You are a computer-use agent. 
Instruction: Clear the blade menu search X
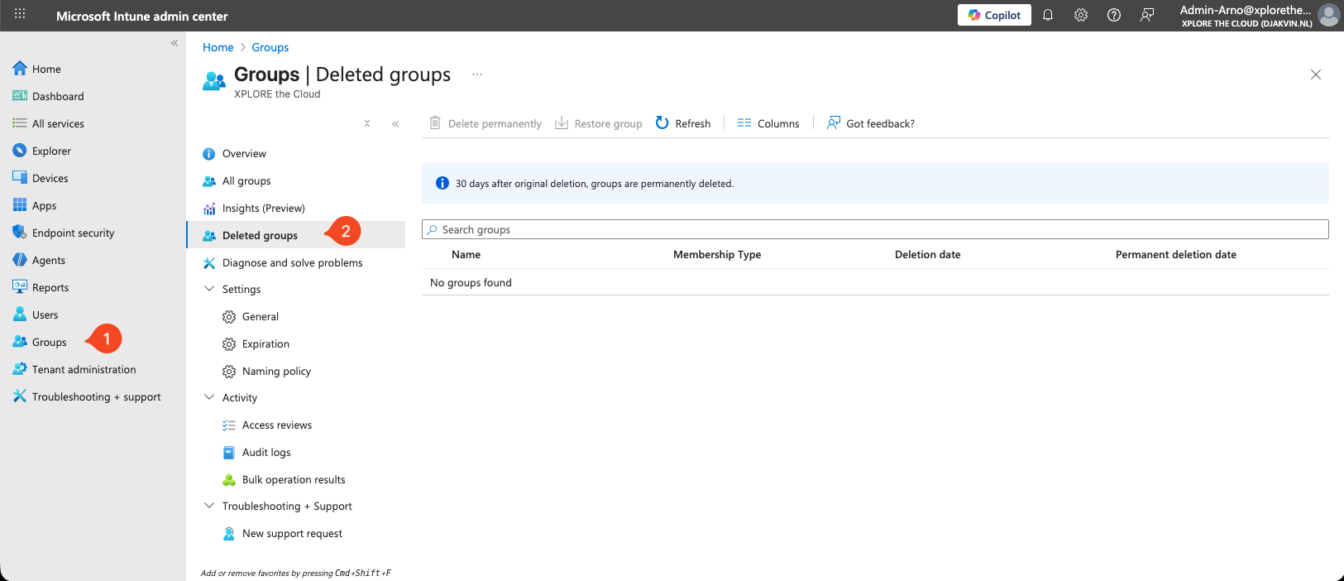367,123
